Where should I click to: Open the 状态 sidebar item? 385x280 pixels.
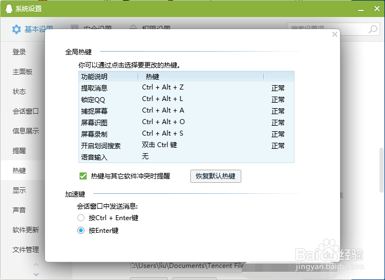tap(19, 92)
